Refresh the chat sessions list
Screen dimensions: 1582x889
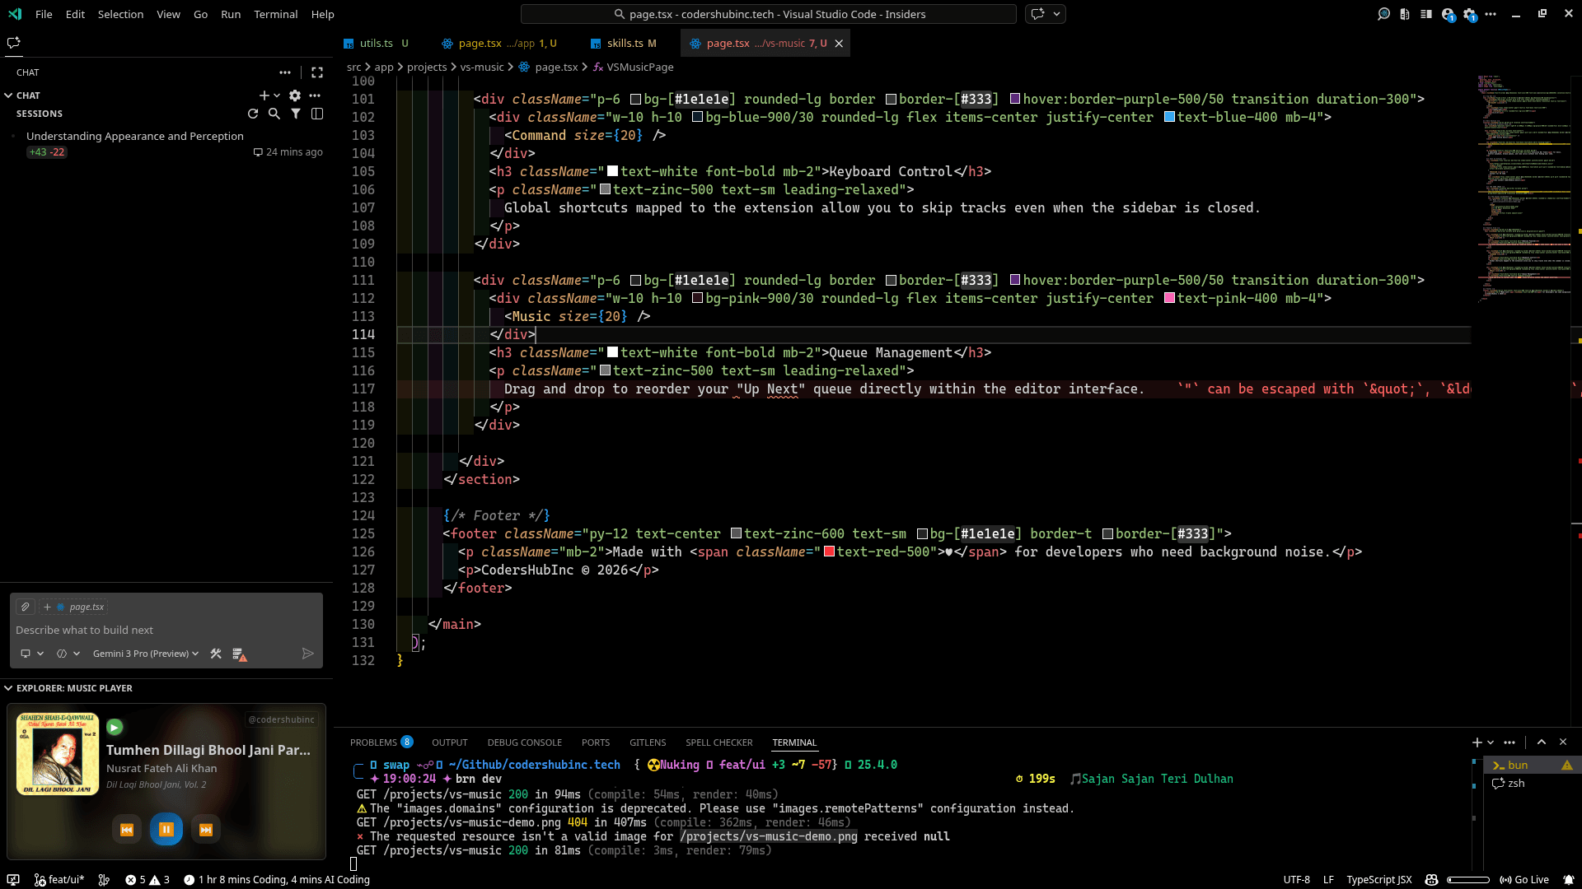coord(254,114)
